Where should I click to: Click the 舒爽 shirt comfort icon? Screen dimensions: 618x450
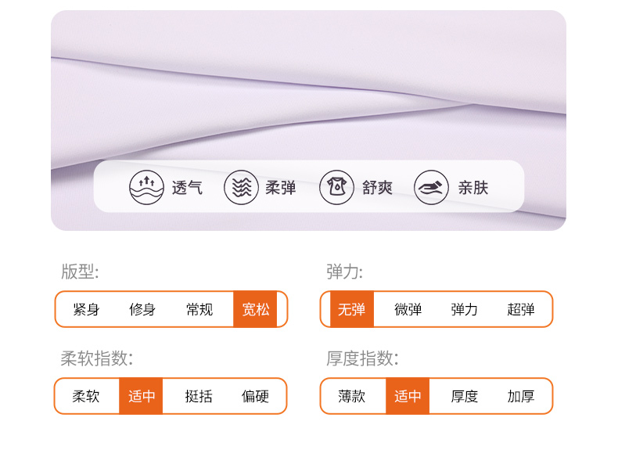(x=336, y=188)
